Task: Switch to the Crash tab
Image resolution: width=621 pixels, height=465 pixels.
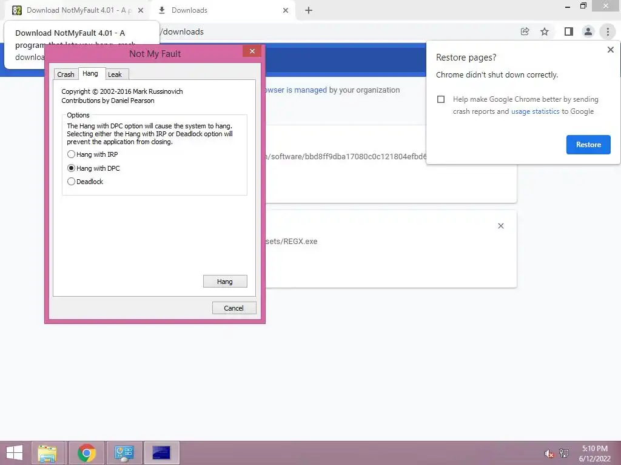Action: coord(65,74)
